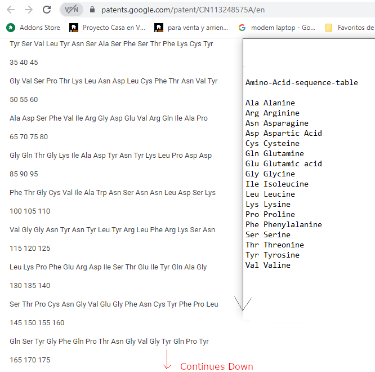This screenshot has height=372, width=375.
Task: Open the para venta y arrien... bookmark
Action: (198, 27)
